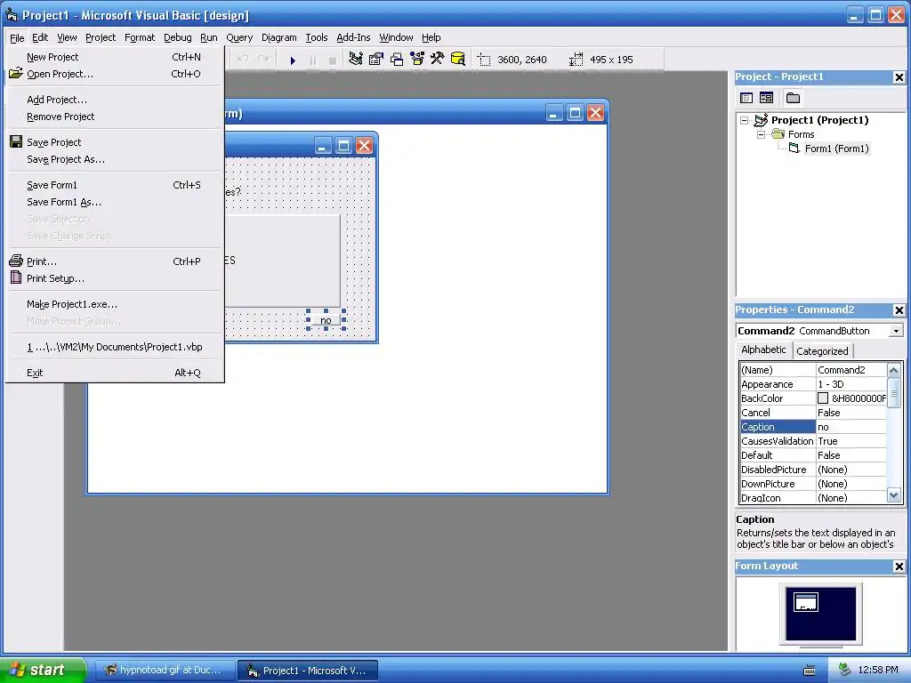Click the Caption value field 'no'
911x683 pixels.
(851, 427)
